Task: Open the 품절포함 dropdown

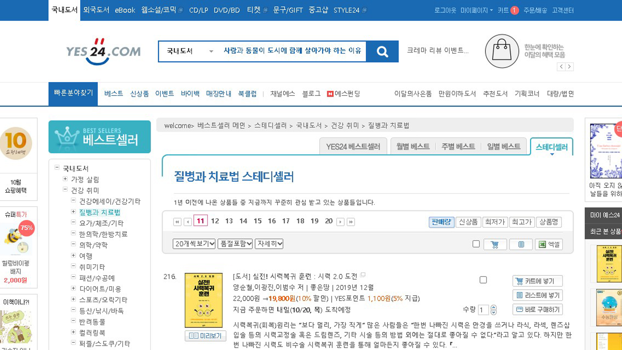Action: tap(235, 244)
